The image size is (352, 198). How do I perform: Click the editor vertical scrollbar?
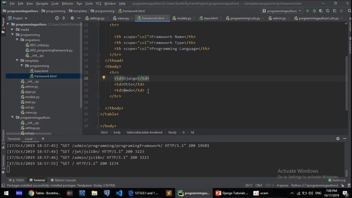coord(346,83)
